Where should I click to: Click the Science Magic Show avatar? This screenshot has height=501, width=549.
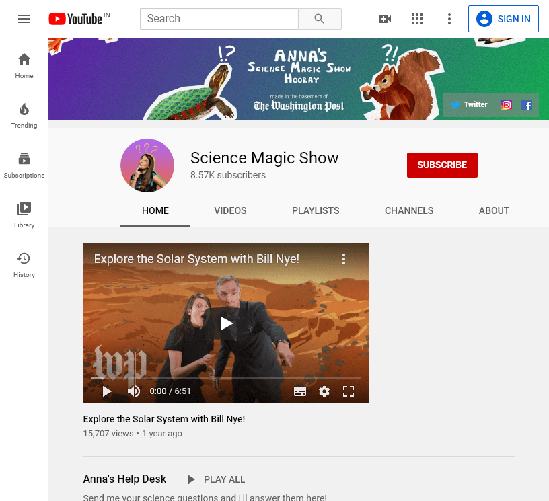147,165
